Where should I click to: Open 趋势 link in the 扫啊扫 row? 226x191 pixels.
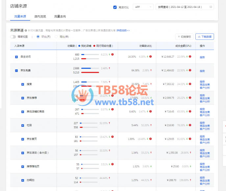pyautogui.click(x=202, y=177)
